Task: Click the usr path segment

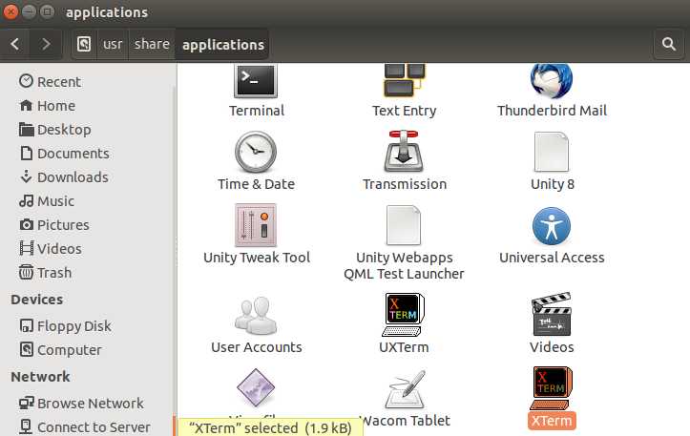Action: (x=113, y=44)
